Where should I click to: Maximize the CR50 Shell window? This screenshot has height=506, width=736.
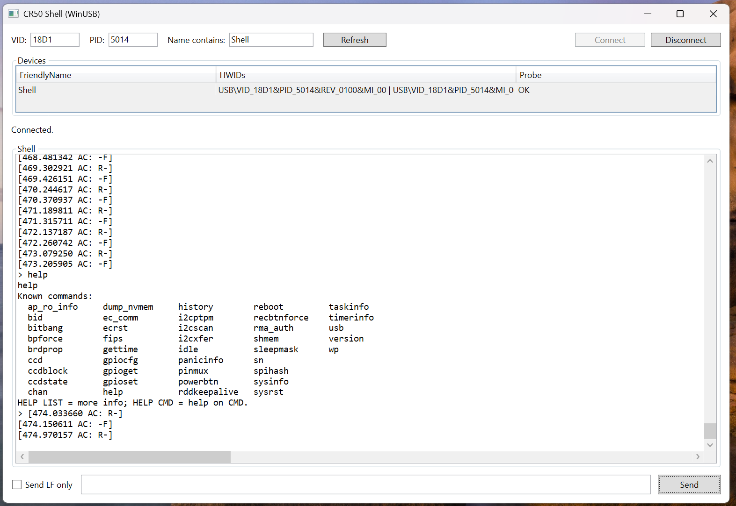[680, 14]
